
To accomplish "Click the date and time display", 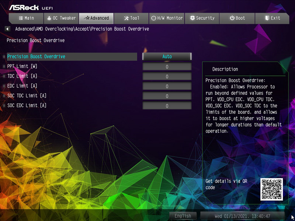I will 242,216.
